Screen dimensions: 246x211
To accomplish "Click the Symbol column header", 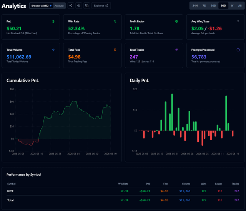I will (x=11, y=184).
